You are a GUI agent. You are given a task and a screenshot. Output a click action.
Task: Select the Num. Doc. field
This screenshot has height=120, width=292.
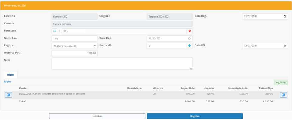(x=74, y=39)
